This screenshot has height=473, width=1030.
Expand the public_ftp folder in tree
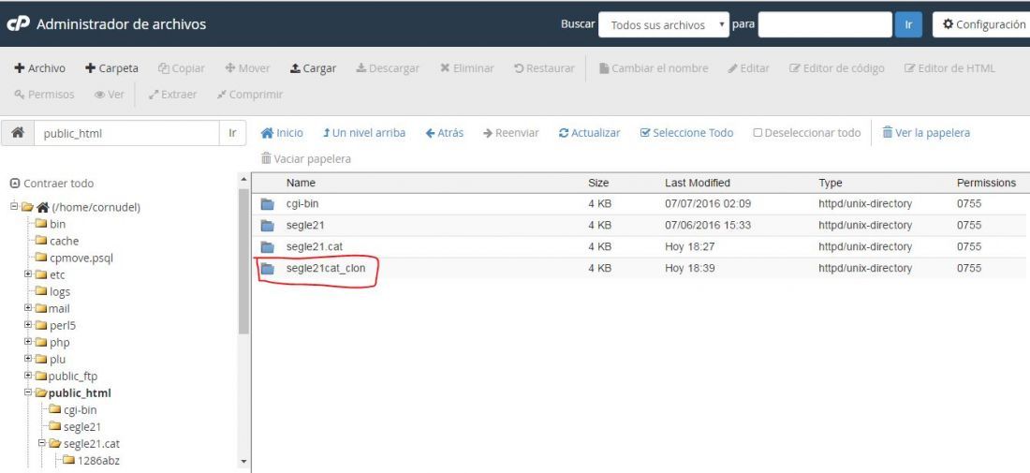pyautogui.click(x=28, y=376)
